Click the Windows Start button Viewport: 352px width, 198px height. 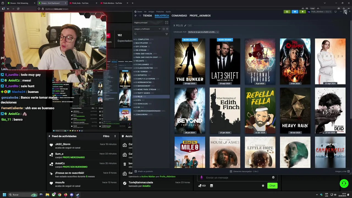tap(4, 195)
